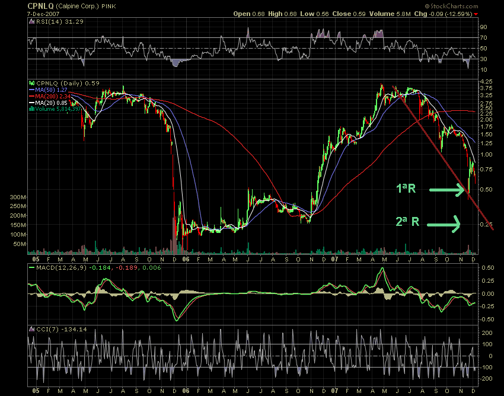Click the CCI scale value "200"
This screenshot has height=396, width=504.
[x=487, y=333]
